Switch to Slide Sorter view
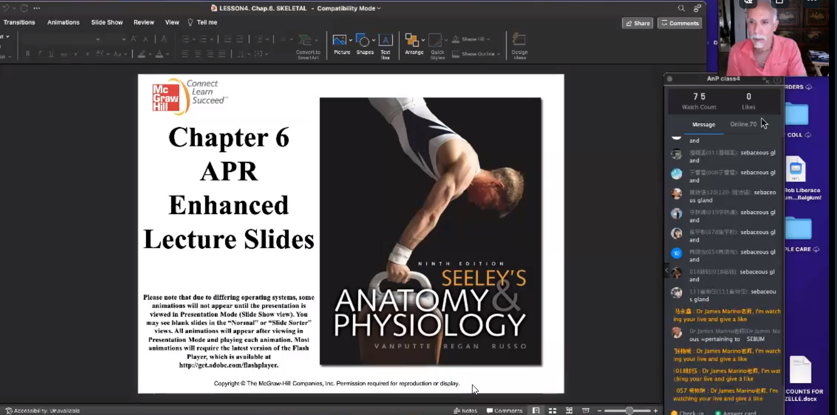This screenshot has width=837, height=415. coord(552,410)
